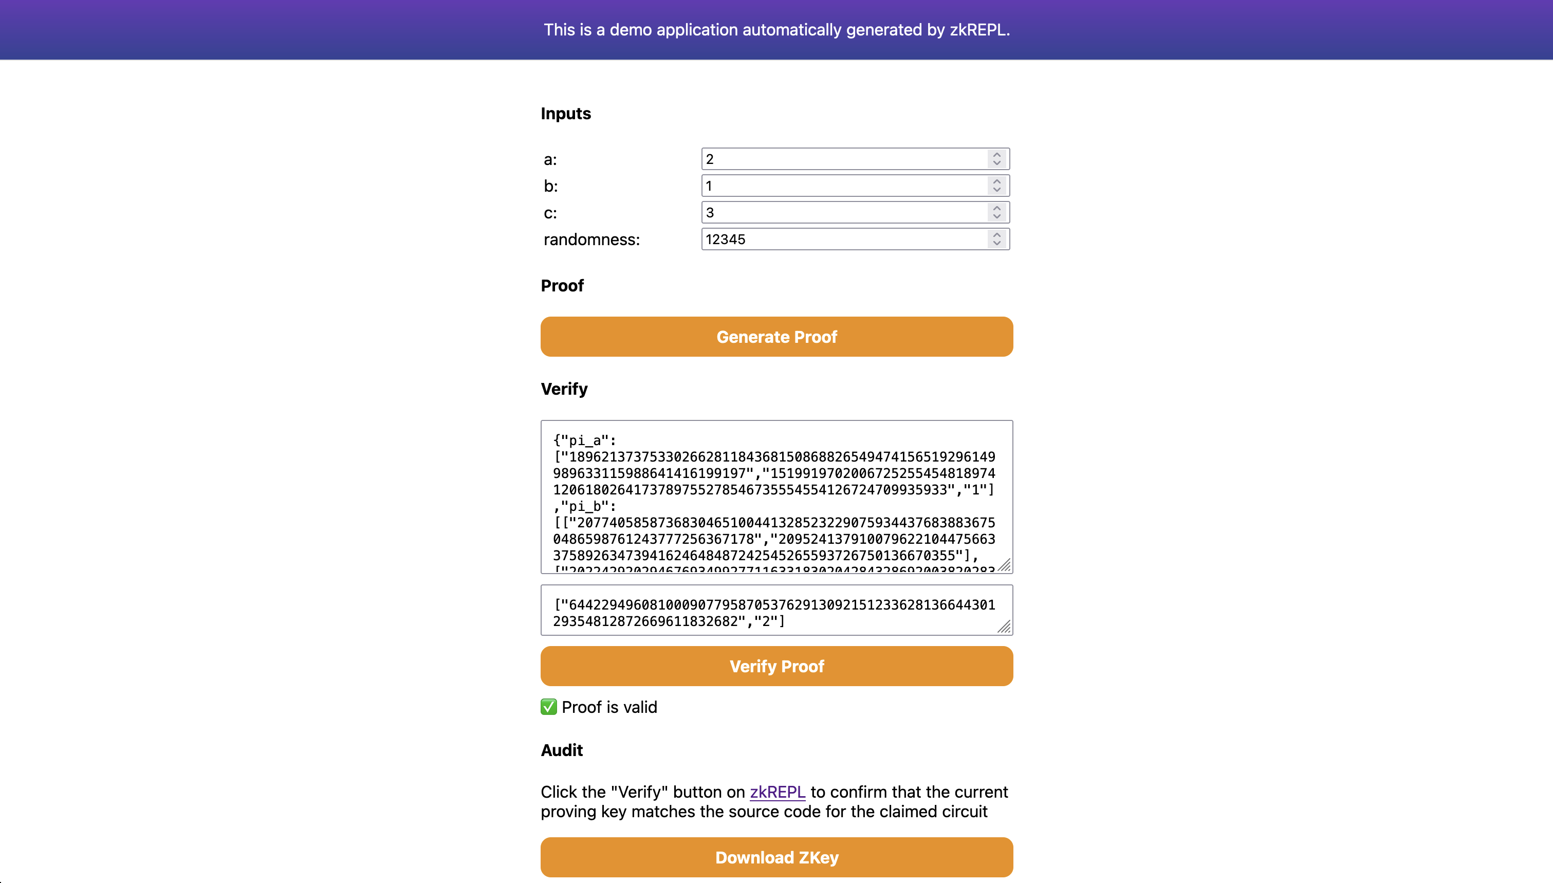Increment the randomness value
Screen dimensions: 1553x883
point(996,234)
